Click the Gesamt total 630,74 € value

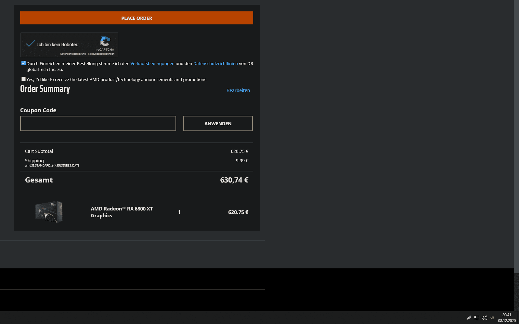pyautogui.click(x=234, y=180)
